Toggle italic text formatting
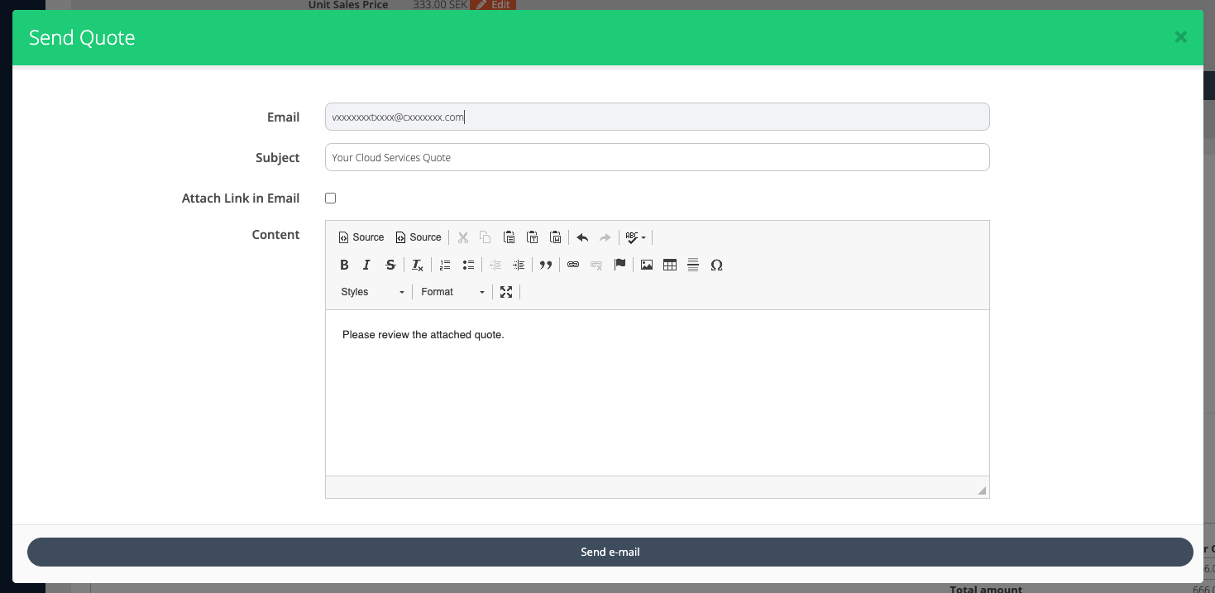This screenshot has width=1215, height=593. (366, 265)
